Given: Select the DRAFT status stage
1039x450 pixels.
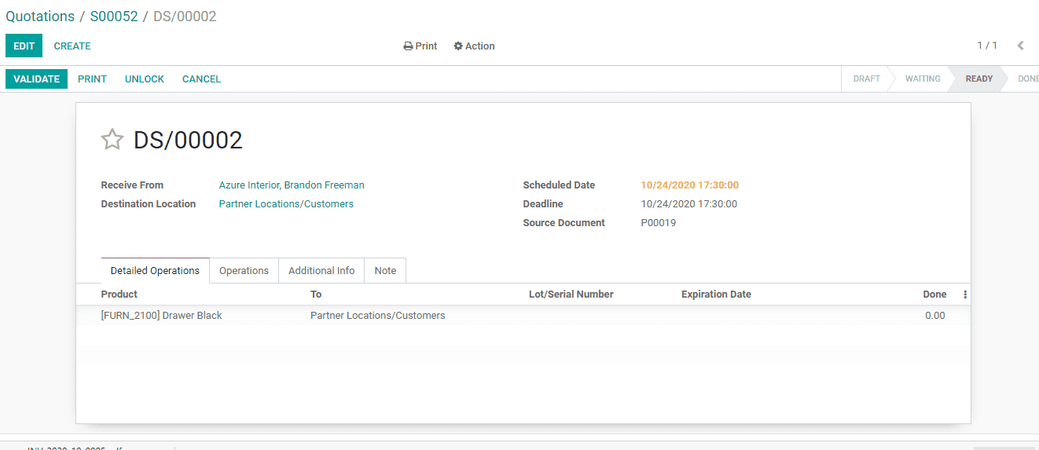Looking at the screenshot, I should click(x=867, y=79).
